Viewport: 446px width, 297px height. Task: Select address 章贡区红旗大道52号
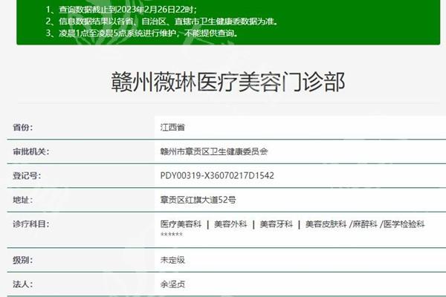click(x=198, y=200)
